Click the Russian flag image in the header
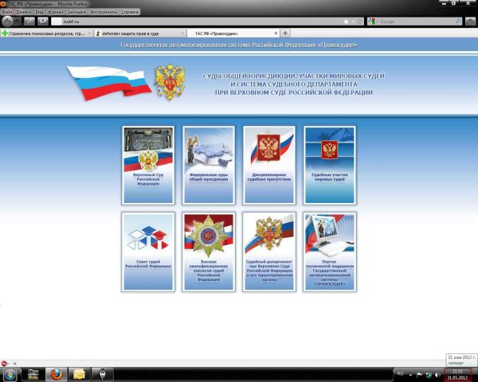This screenshot has height=382, width=478. pyautogui.click(x=109, y=82)
